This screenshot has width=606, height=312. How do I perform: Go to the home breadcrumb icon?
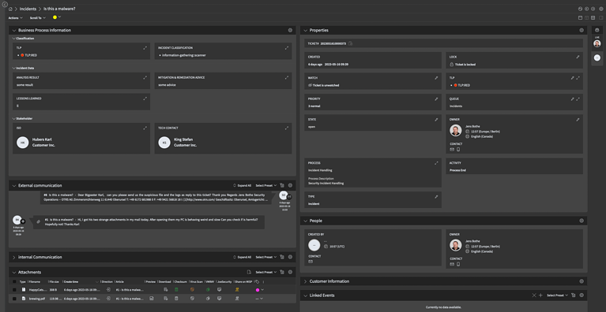pyautogui.click(x=10, y=9)
